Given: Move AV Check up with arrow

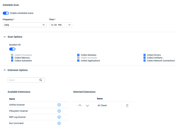Looking at the screenshot, I should click(80, 105).
